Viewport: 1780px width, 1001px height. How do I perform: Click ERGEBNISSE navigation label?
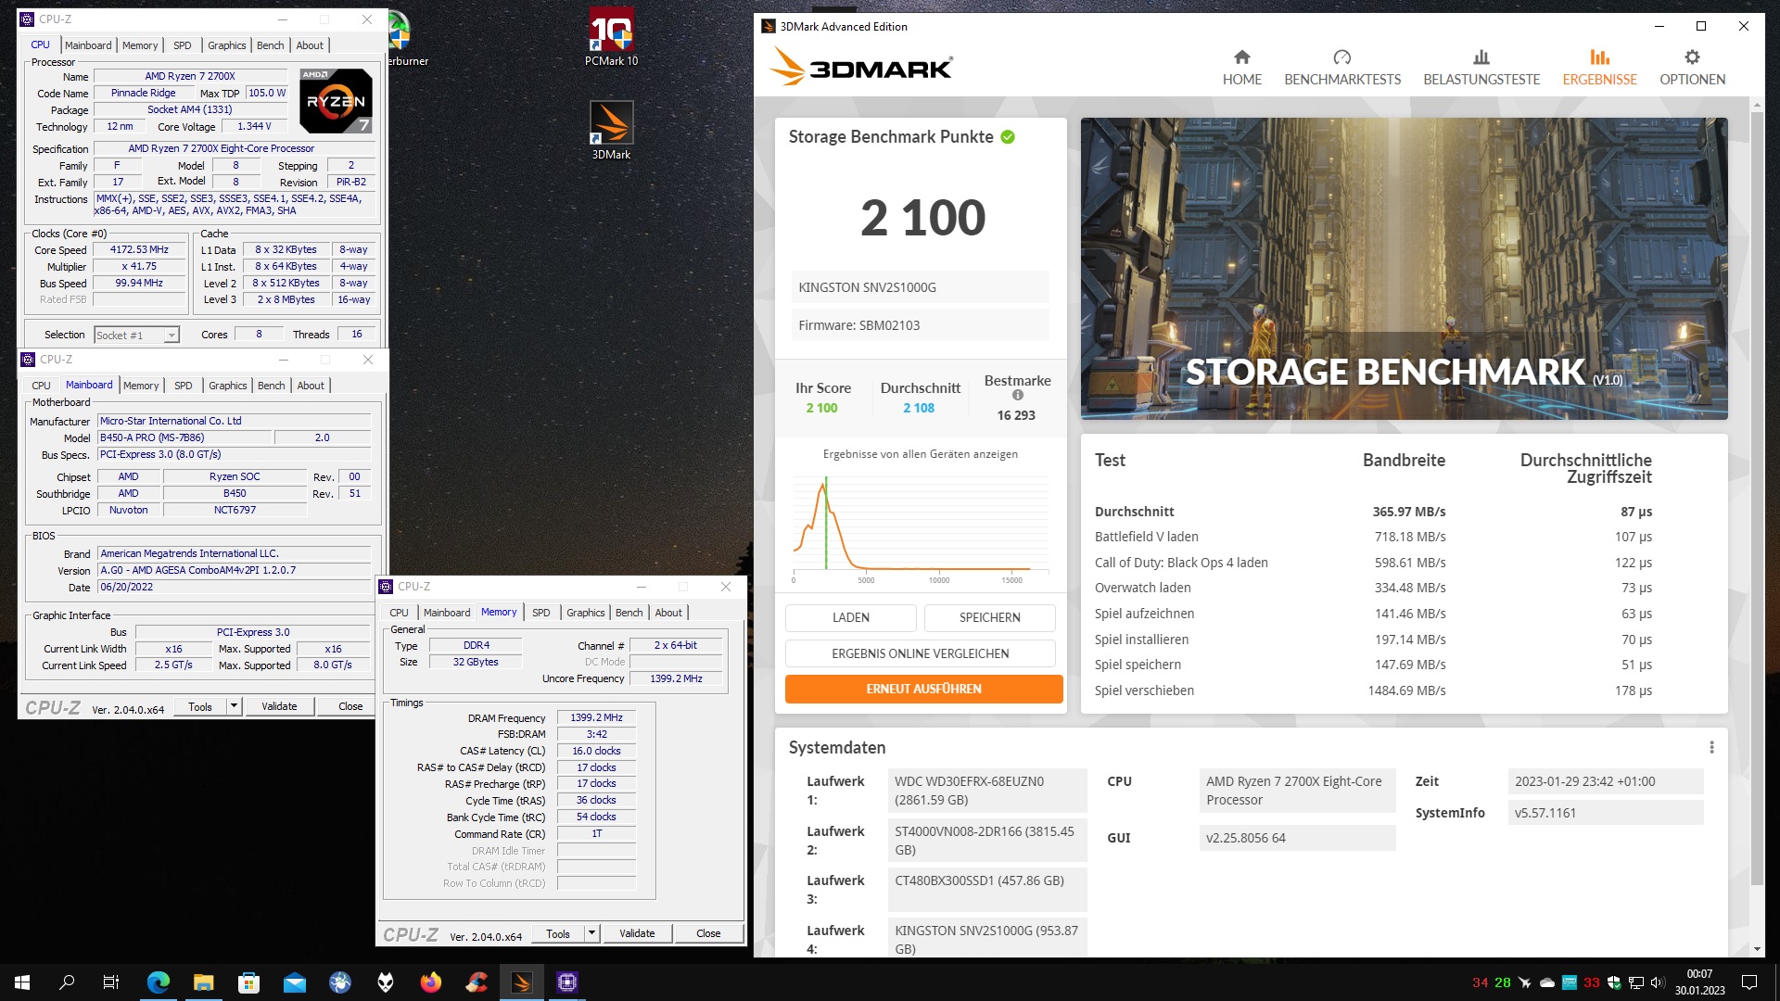(x=1599, y=80)
